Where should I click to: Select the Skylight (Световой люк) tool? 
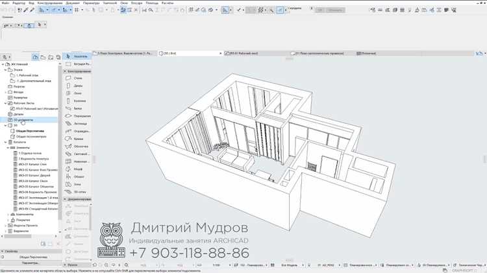point(77,154)
